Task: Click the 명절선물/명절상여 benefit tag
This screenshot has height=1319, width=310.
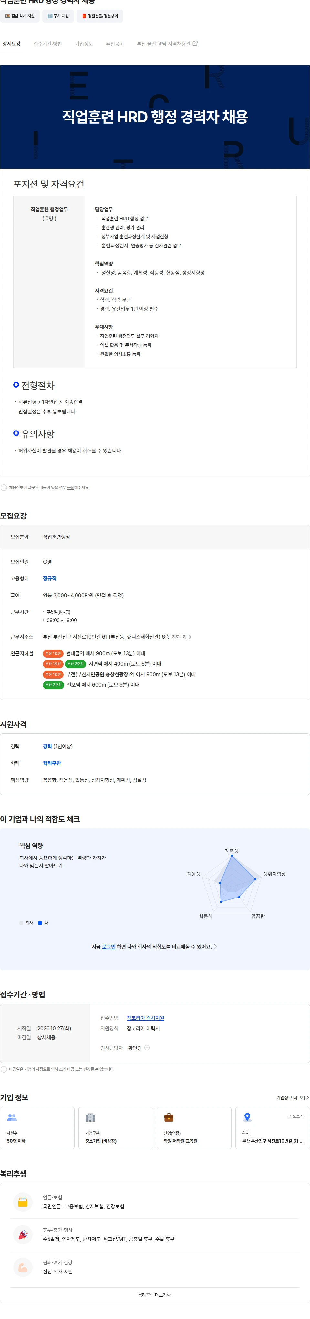Action: point(100,16)
